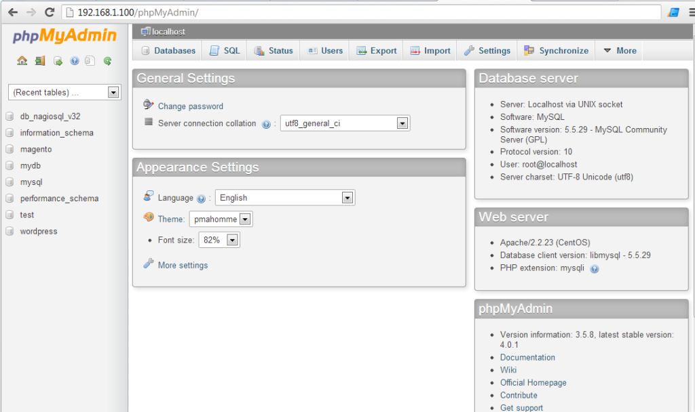This screenshot has height=412, width=695.
Task: Click the Log out door icon
Action: point(40,61)
